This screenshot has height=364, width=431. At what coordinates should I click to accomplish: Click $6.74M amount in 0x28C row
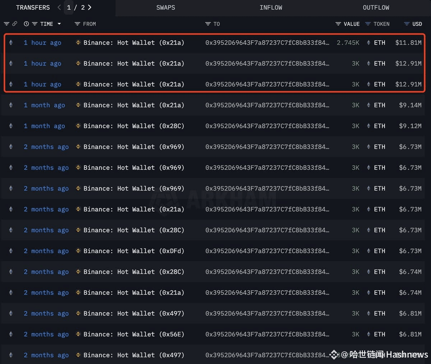pos(410,272)
